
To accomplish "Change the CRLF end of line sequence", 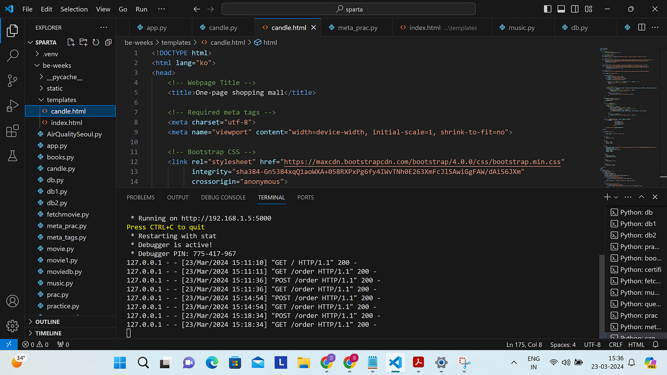I will tap(615, 345).
